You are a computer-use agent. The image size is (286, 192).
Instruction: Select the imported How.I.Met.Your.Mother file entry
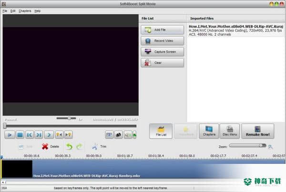pos(236,30)
